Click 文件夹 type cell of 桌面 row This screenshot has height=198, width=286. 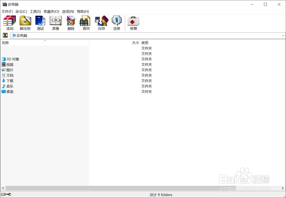[x=146, y=92]
